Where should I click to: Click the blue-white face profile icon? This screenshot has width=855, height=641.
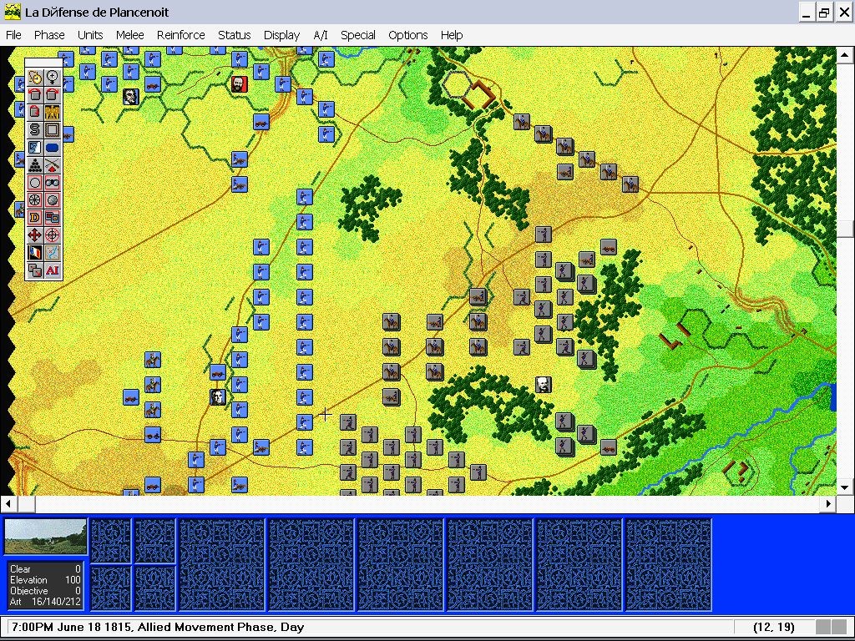(35, 147)
